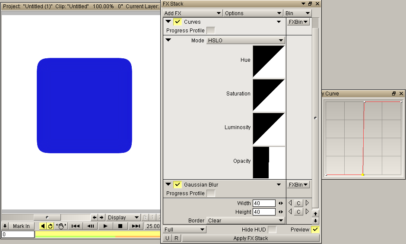Toggle the Hide HUD checkbox
Viewport: 406px width, 244px height.
click(x=272, y=229)
